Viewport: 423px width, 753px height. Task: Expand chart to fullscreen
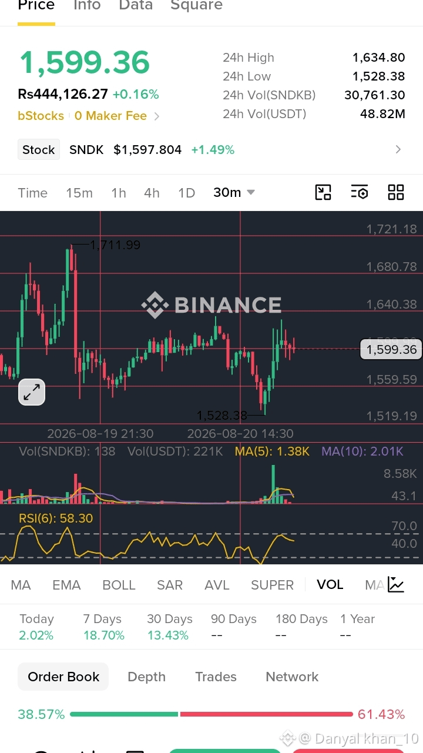tap(32, 392)
